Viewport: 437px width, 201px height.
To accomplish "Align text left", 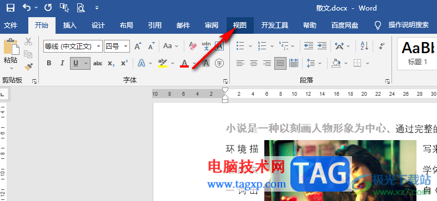I will pos(240,63).
